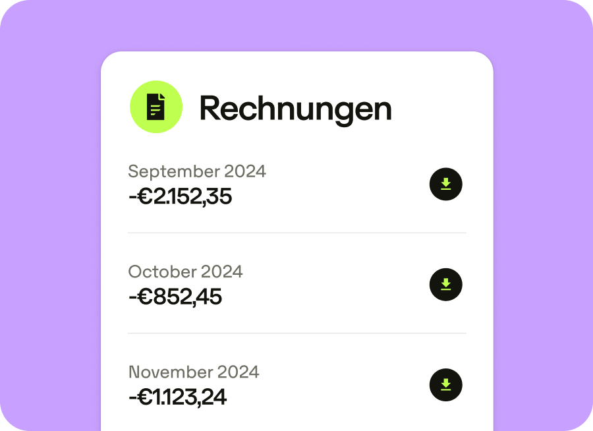The image size is (593, 431).
Task: Click empty space between October amount and download
Action: [329, 297]
